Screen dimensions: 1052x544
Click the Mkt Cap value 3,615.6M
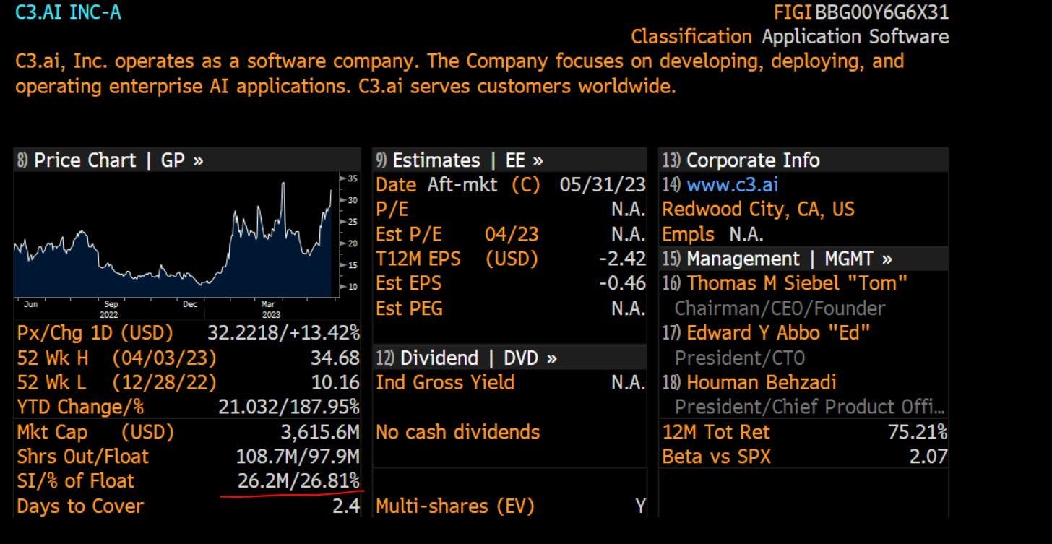[x=320, y=432]
